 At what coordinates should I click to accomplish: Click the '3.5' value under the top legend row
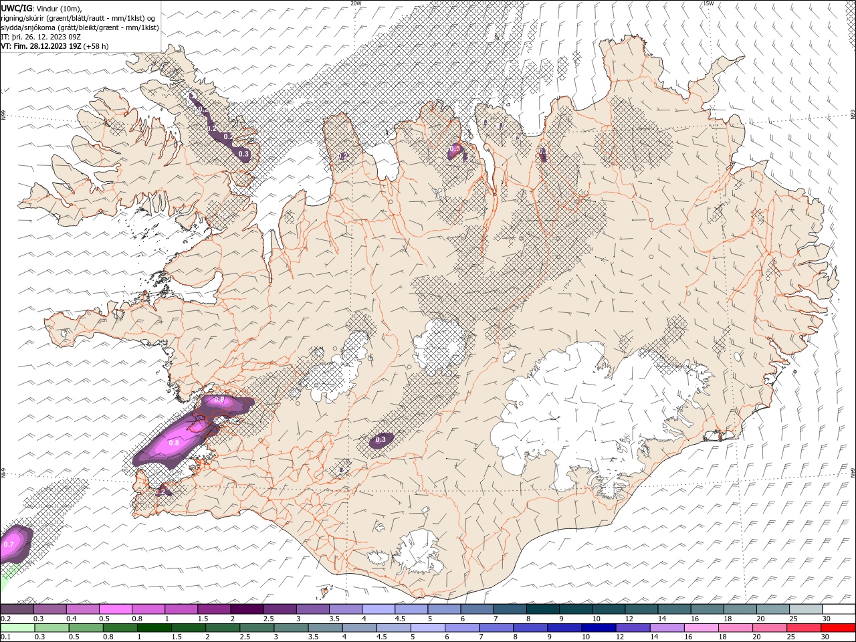tap(334, 619)
